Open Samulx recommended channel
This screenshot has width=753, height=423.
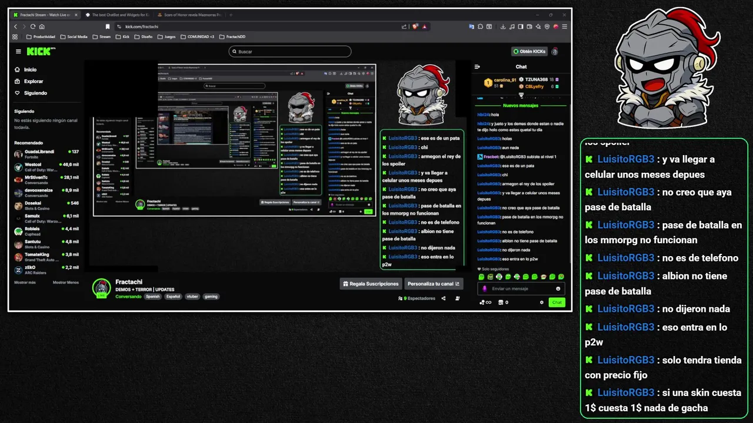click(46, 218)
